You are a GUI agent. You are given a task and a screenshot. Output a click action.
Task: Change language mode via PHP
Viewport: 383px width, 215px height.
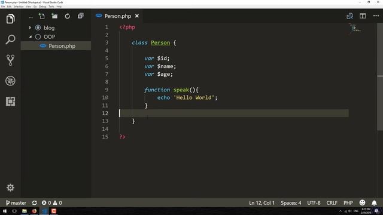[348, 203]
